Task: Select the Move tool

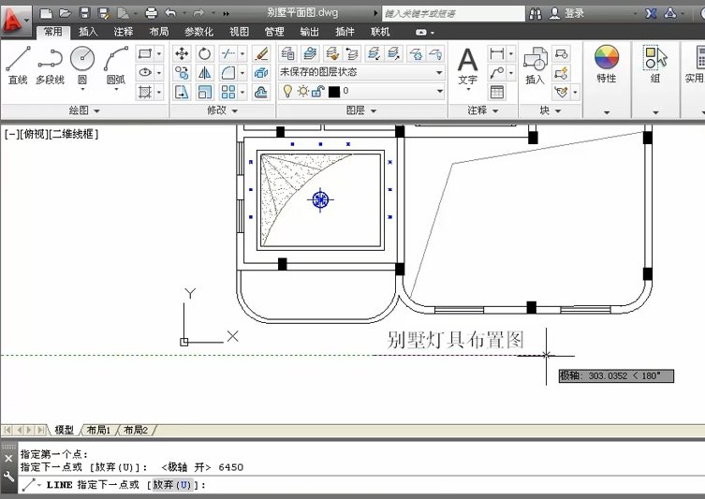Action: 182,54
